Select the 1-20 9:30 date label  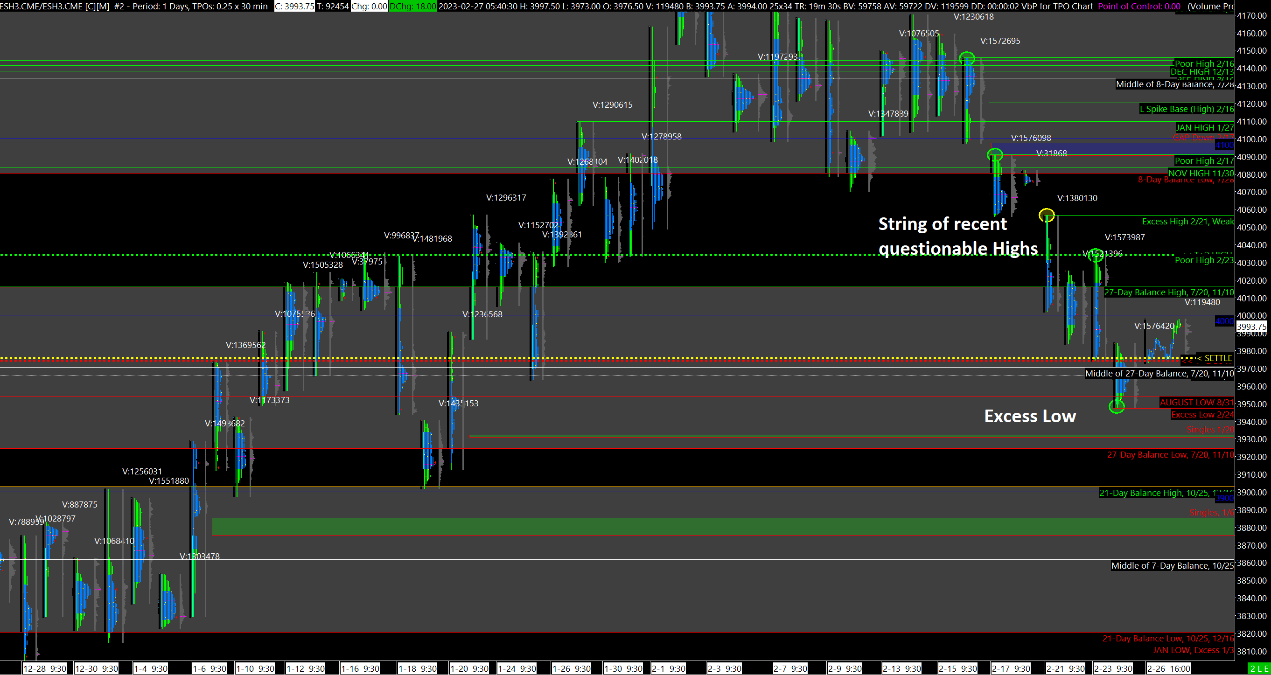click(x=469, y=668)
